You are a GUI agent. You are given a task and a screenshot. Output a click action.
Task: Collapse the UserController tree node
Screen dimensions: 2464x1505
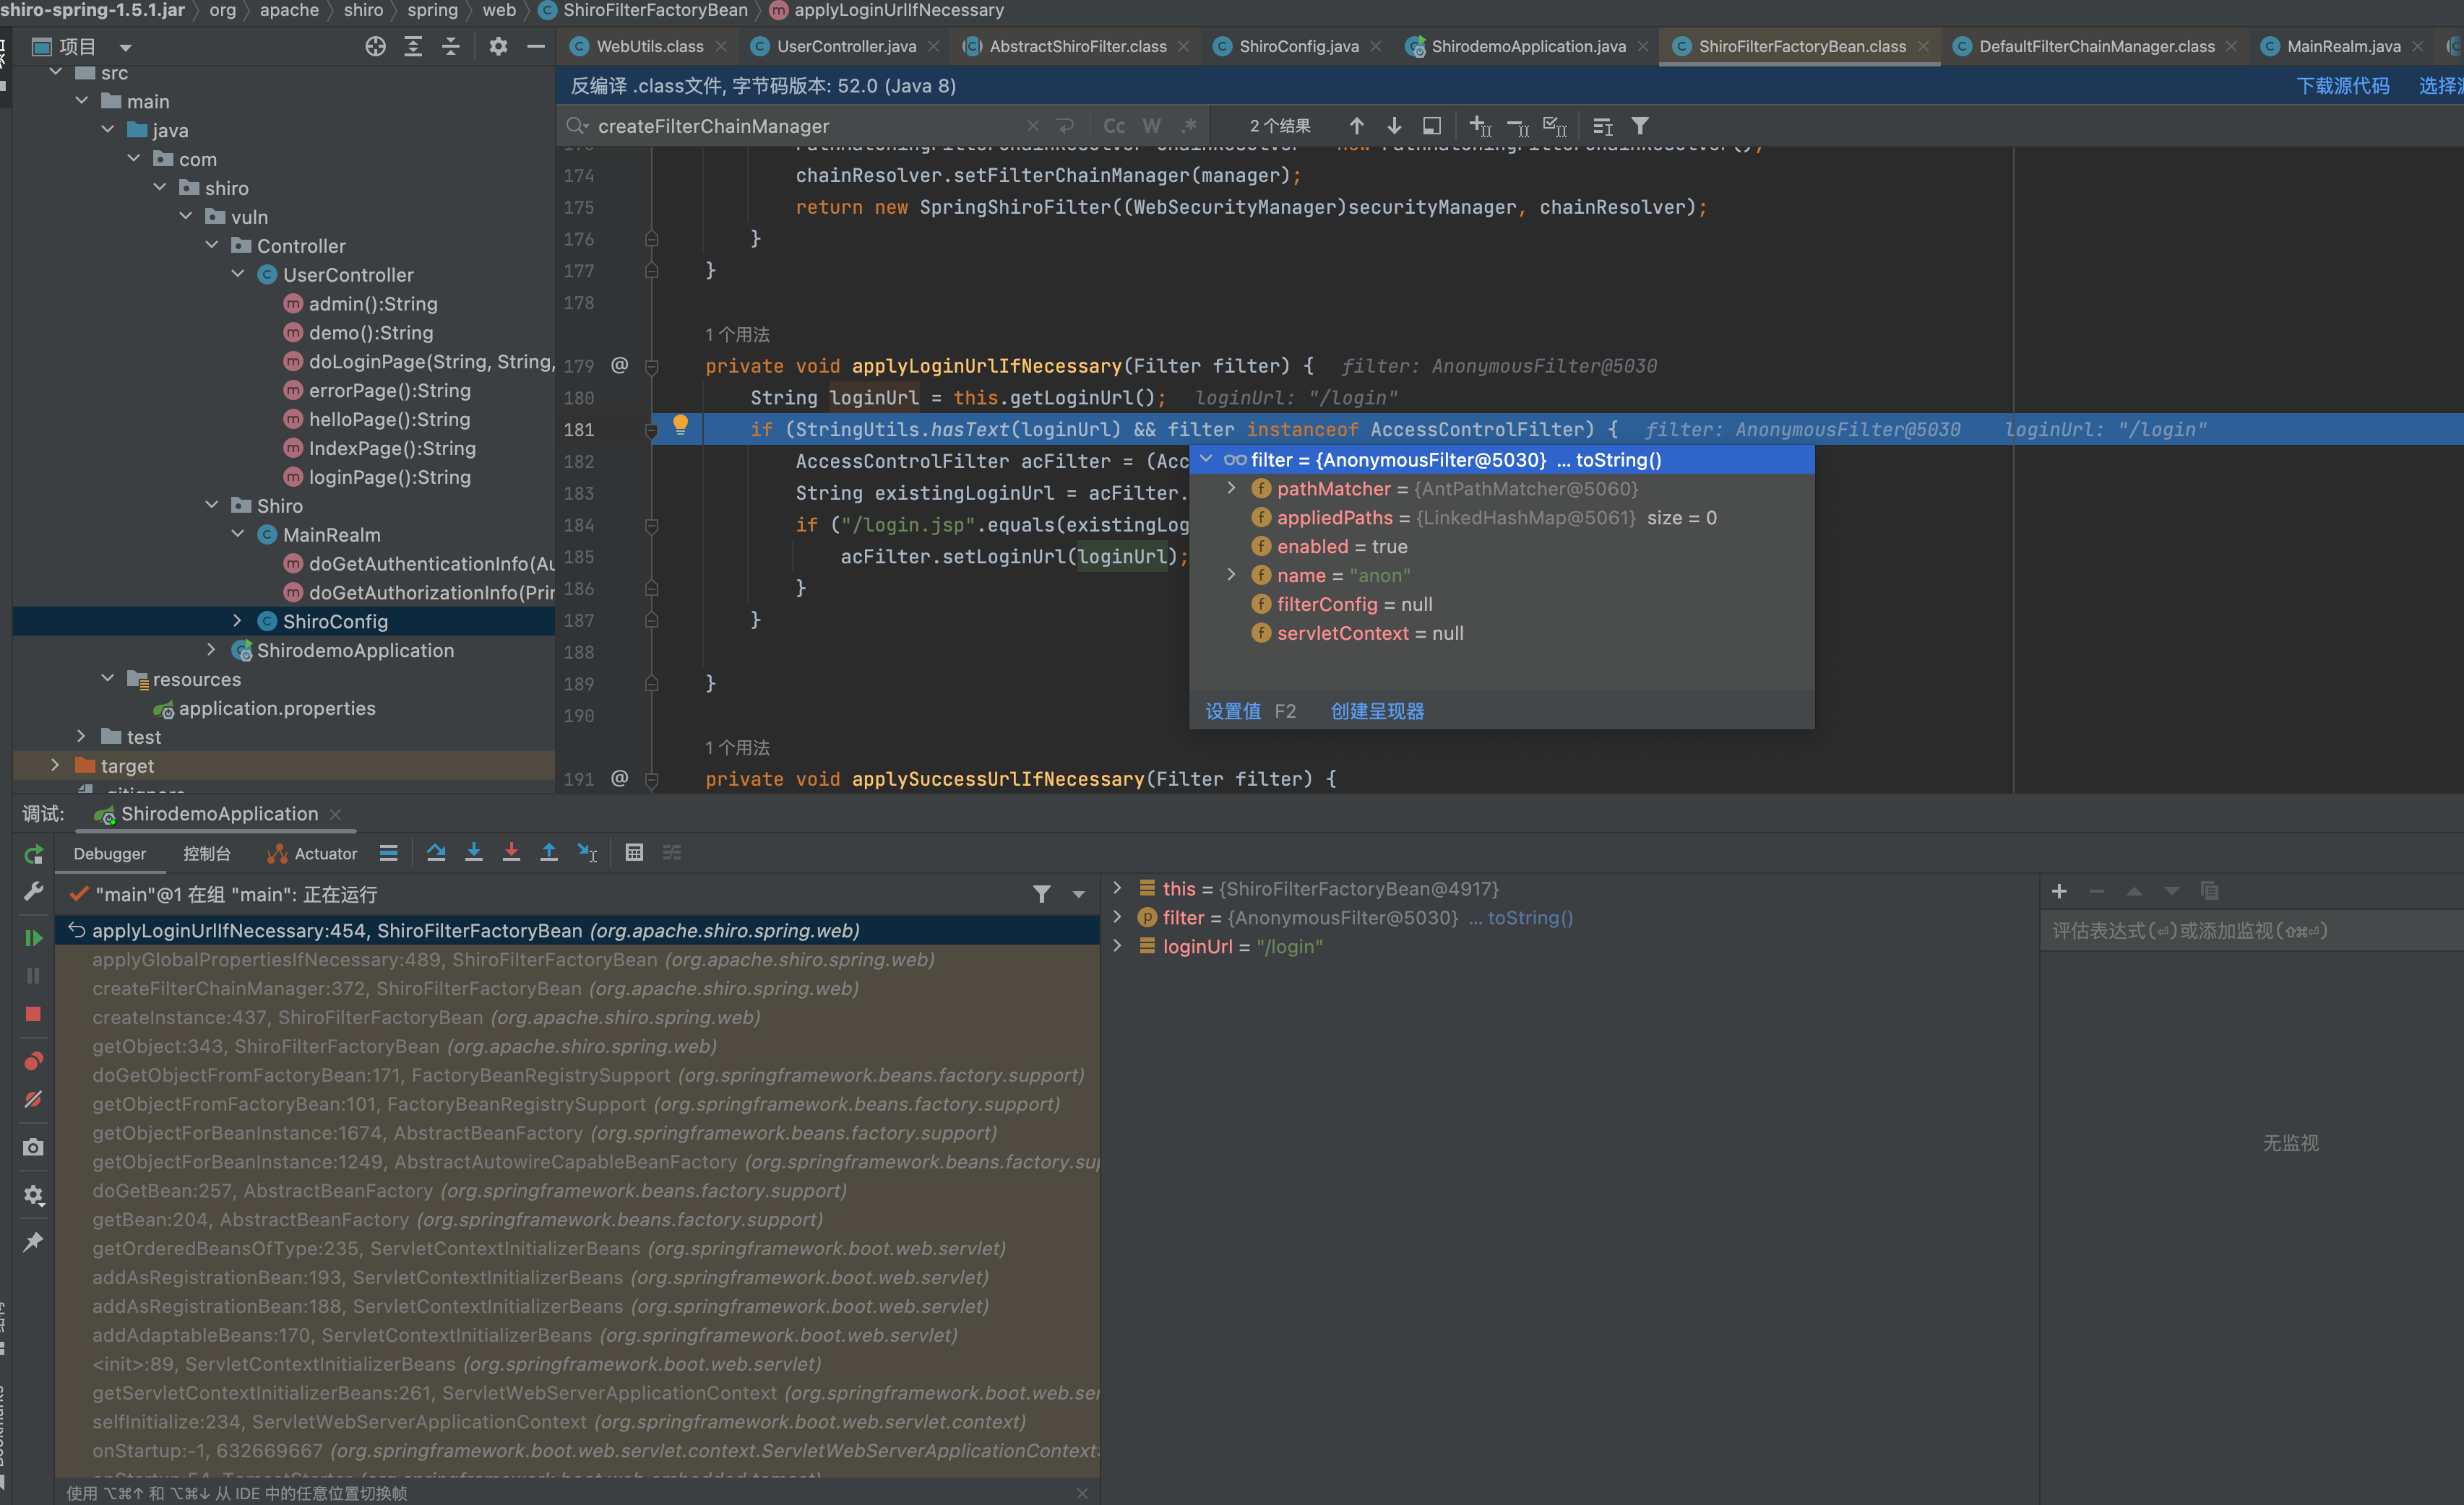coord(238,274)
